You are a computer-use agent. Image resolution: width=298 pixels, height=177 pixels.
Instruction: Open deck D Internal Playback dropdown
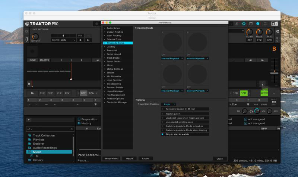pyautogui.click(x=197, y=91)
